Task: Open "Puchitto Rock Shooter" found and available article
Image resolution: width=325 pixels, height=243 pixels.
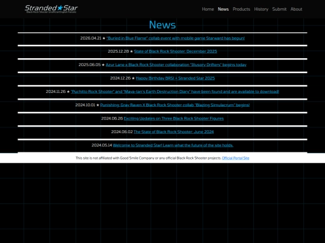Action: [x=175, y=92]
